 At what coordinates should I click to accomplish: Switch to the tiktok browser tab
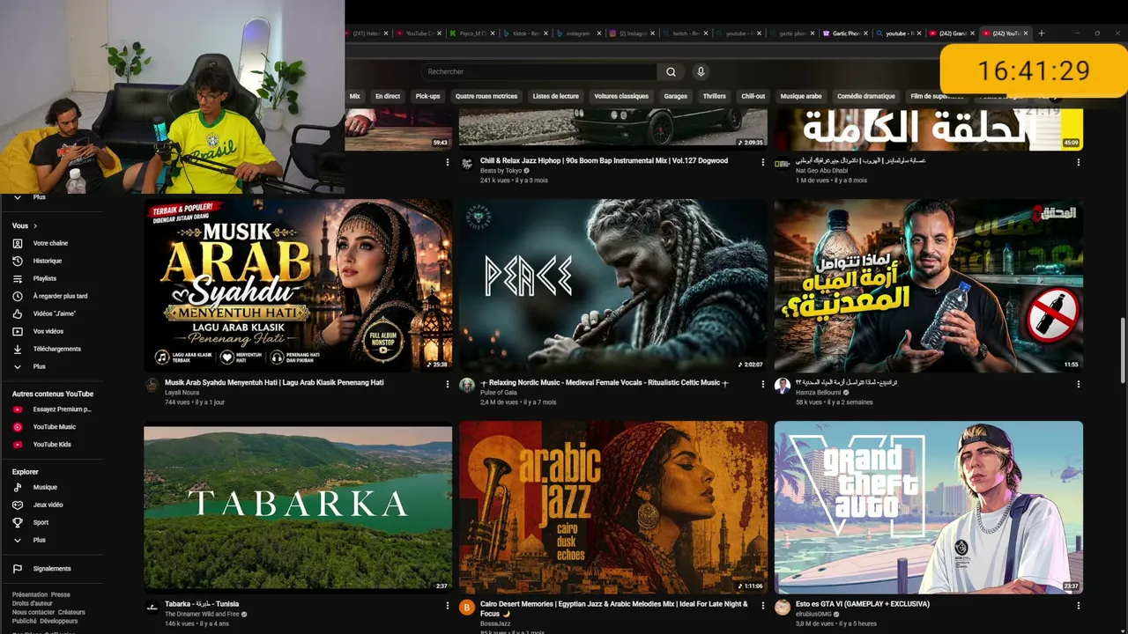[525, 33]
